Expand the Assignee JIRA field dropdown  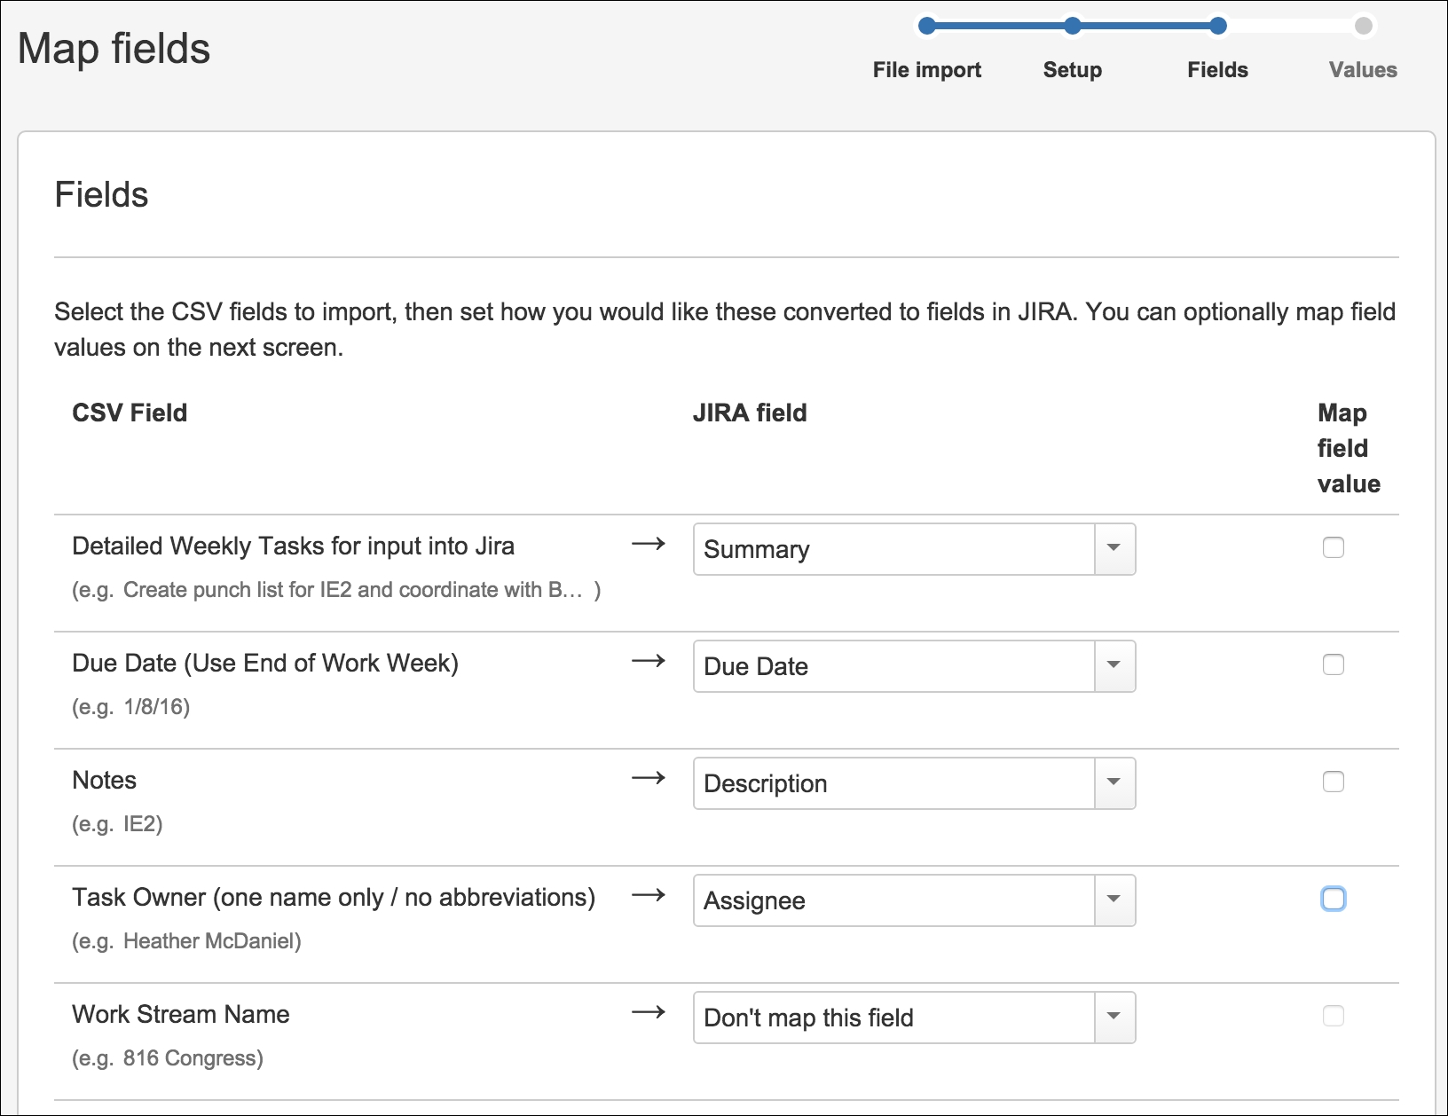914,900
